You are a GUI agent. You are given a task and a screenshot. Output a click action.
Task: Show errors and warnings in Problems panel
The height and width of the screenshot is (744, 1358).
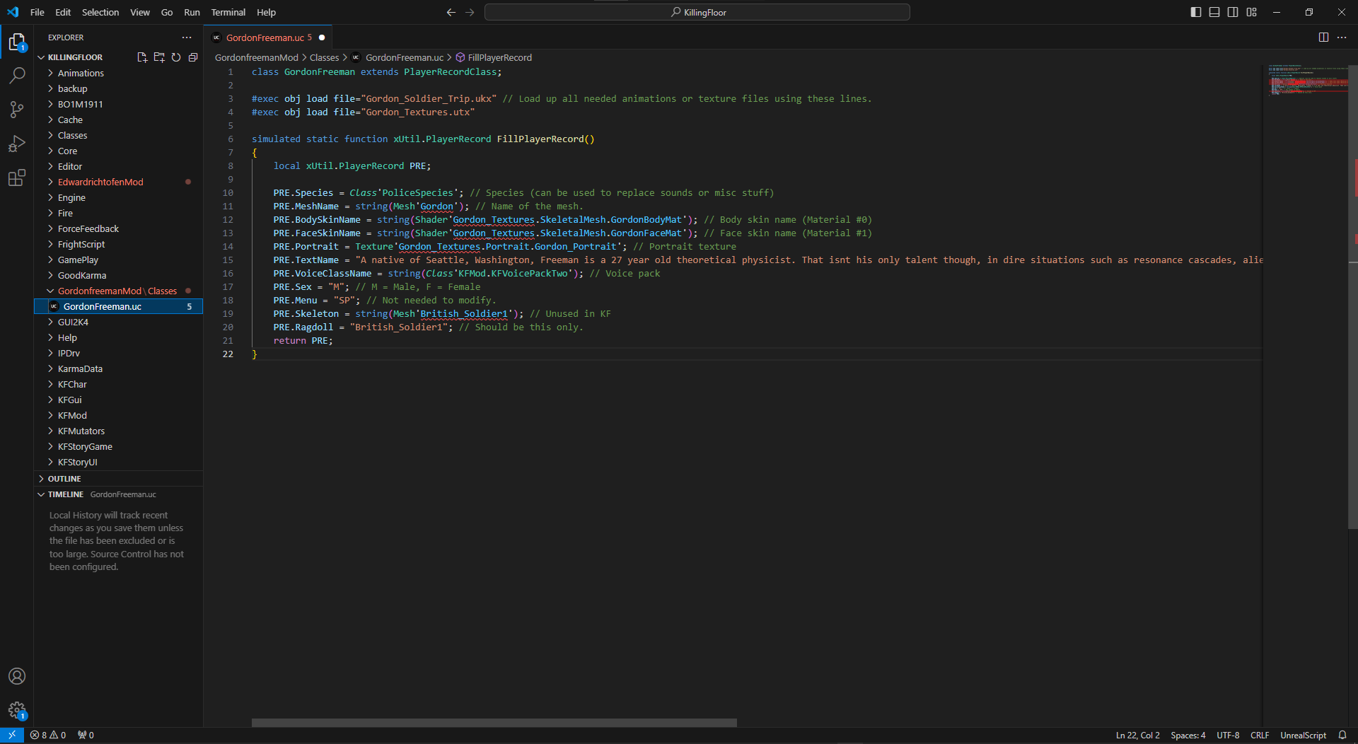[x=48, y=736]
